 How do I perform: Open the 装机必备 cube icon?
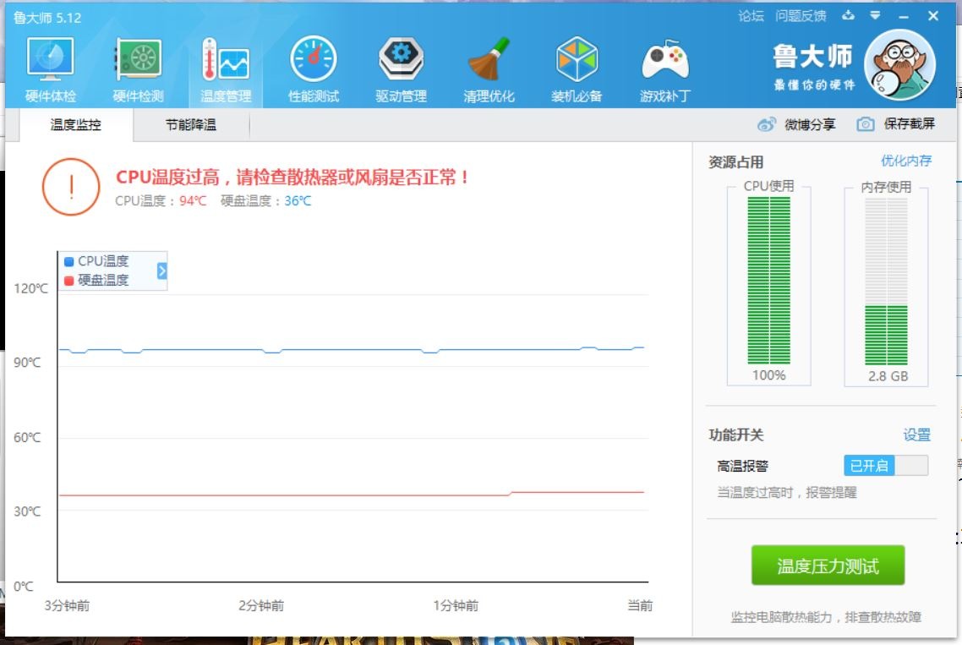tap(577, 59)
